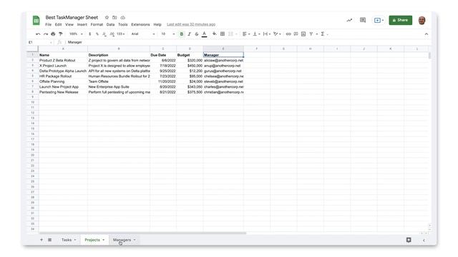Open the all sheets list
Viewport: 458px width, 257px height.
click(49, 240)
